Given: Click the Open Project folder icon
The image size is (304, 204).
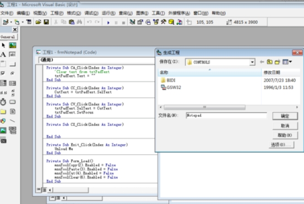Looking at the screenshot, I should tap(38, 22).
